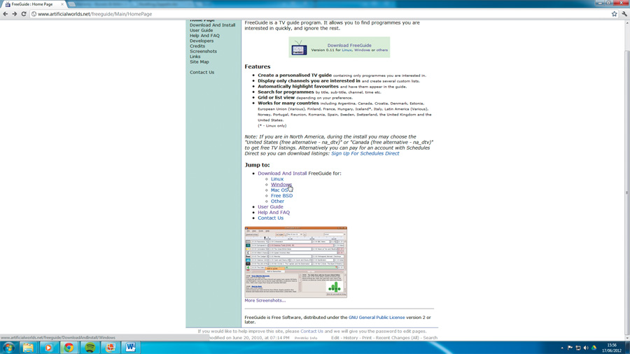Viewport: 630px width, 354px height.
Task: Click the 'others' link in the version line
Action: click(382, 50)
